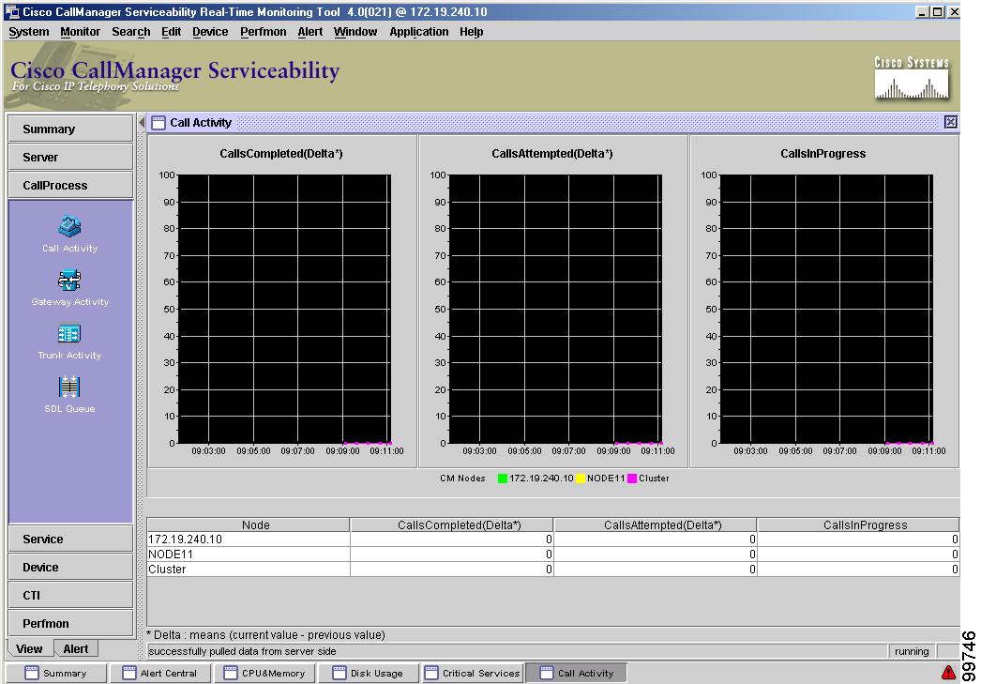Switch to the Alert Central bottom tab

tap(160, 674)
